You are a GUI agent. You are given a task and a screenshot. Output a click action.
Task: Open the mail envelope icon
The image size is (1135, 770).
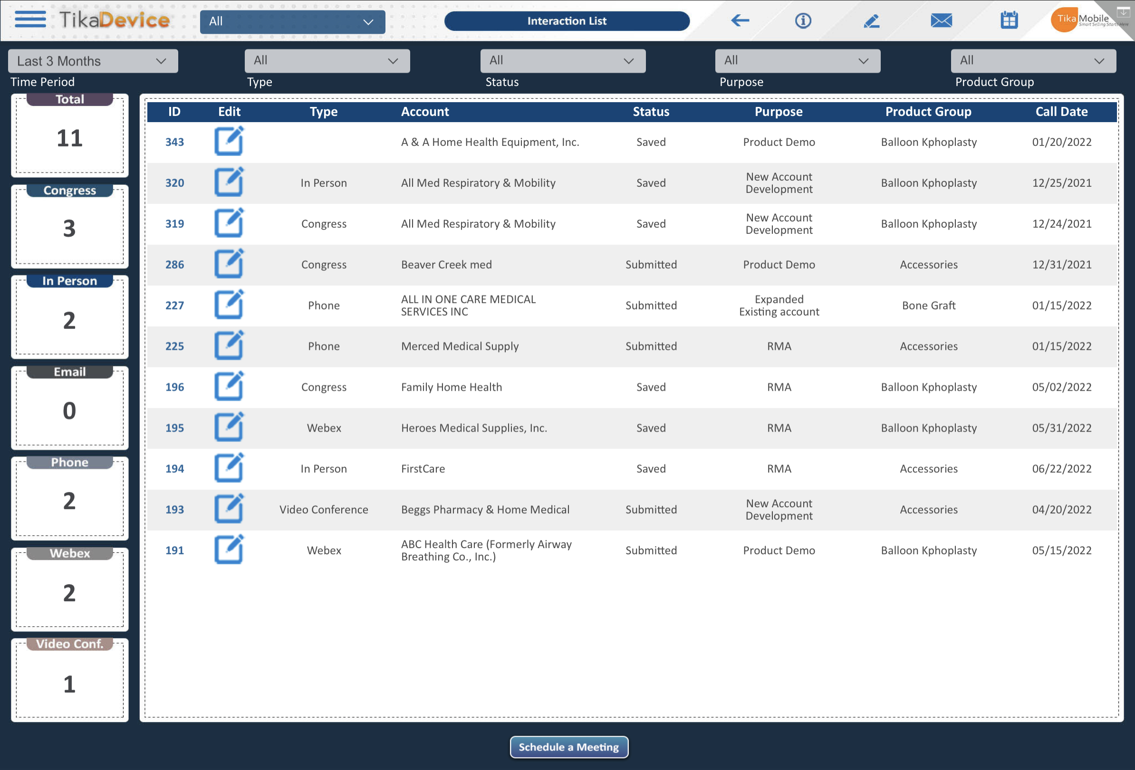(x=941, y=20)
